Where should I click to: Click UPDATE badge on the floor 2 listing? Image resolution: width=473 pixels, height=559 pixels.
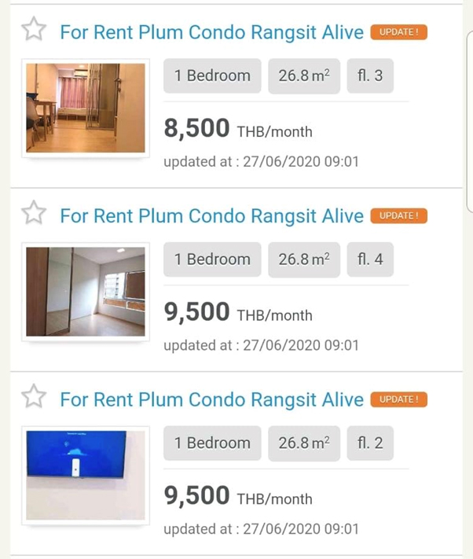click(x=398, y=399)
